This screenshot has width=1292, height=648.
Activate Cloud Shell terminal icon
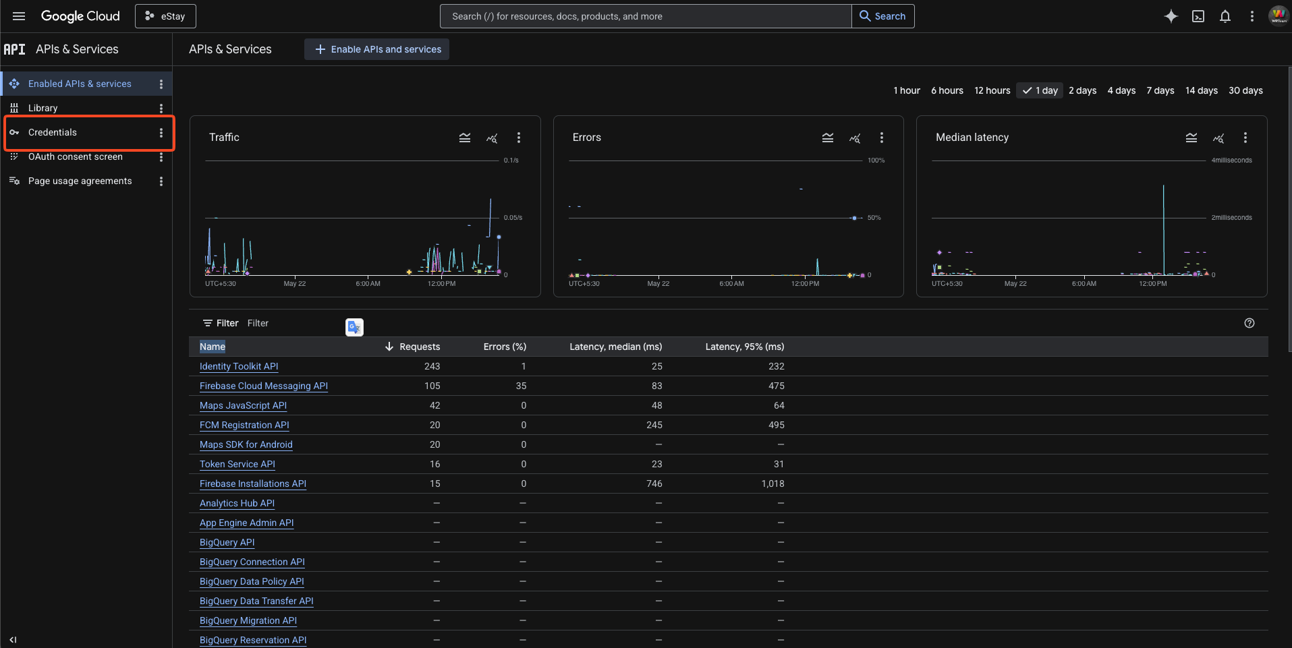(x=1198, y=16)
